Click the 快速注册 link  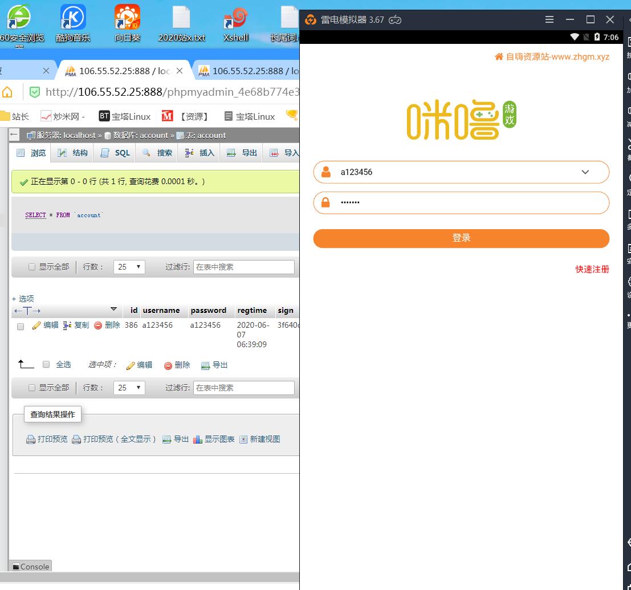point(592,269)
